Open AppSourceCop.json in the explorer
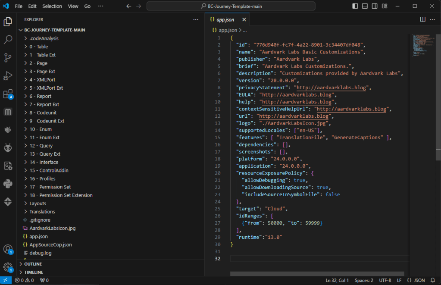The image size is (441, 285). coord(50,244)
